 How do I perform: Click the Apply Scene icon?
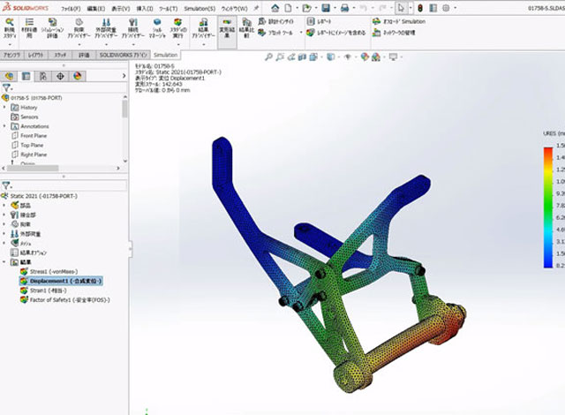(377, 57)
